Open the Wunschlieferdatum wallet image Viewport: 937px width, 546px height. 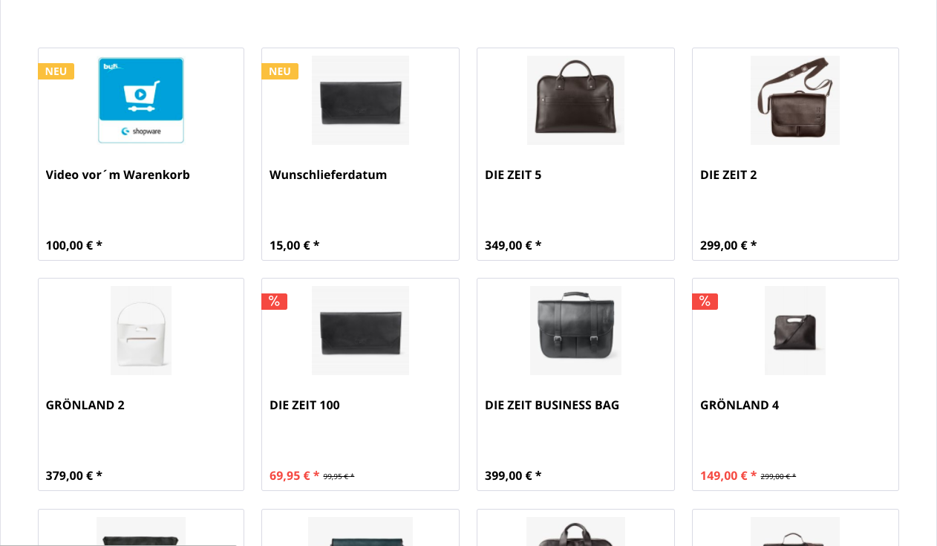[x=360, y=100]
